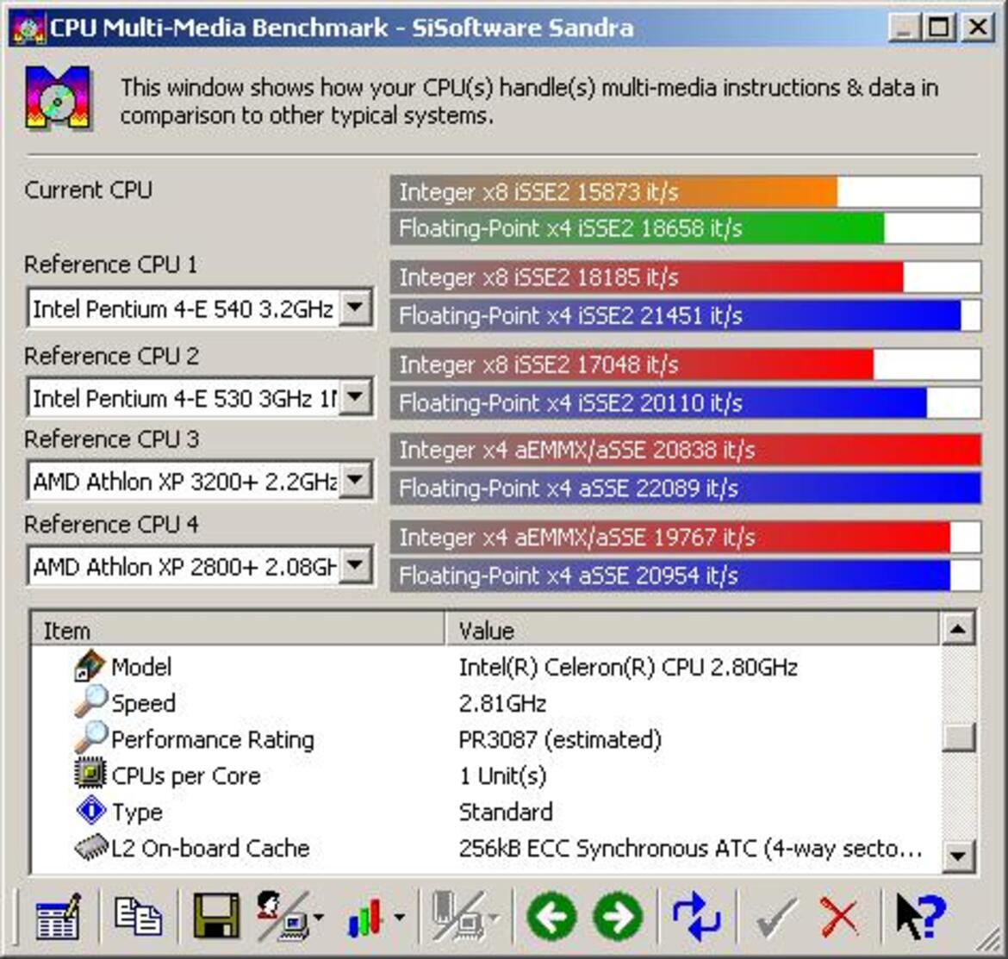
Task: Close the CPU Multi-Media Benchmark window
Action: (978, 28)
